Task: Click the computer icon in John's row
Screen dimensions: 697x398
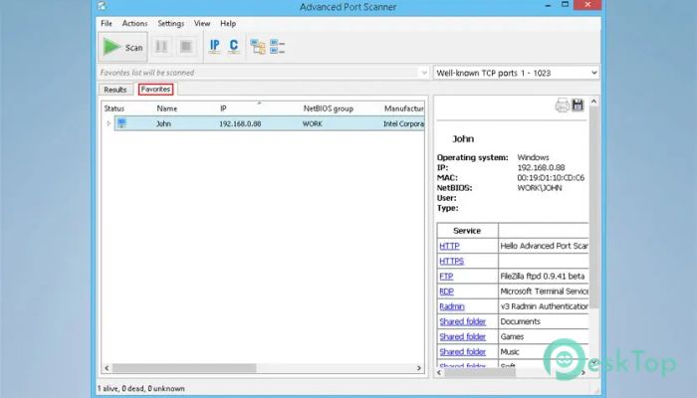Action: click(x=121, y=123)
